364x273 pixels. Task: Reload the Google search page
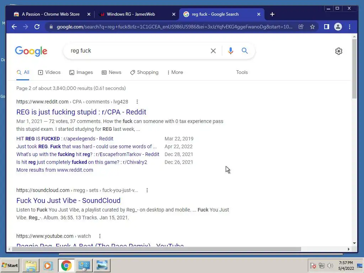point(37,27)
